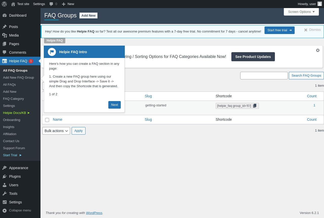Dismiss the free trial notice

(x=312, y=30)
